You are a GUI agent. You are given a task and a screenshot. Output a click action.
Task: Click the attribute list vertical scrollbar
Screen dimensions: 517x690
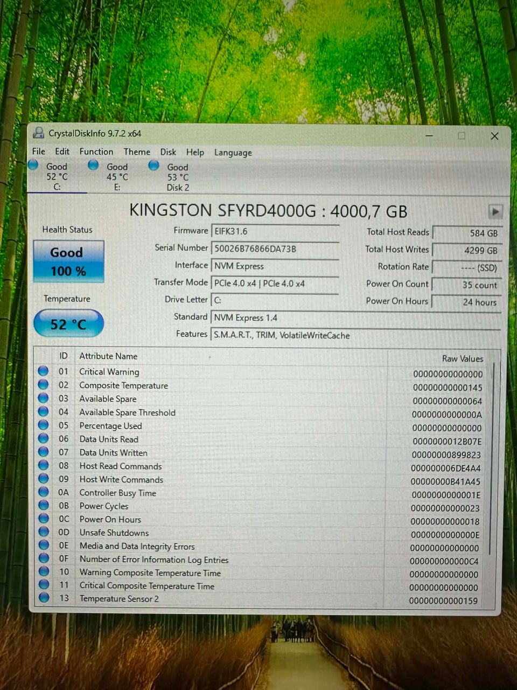point(491,458)
